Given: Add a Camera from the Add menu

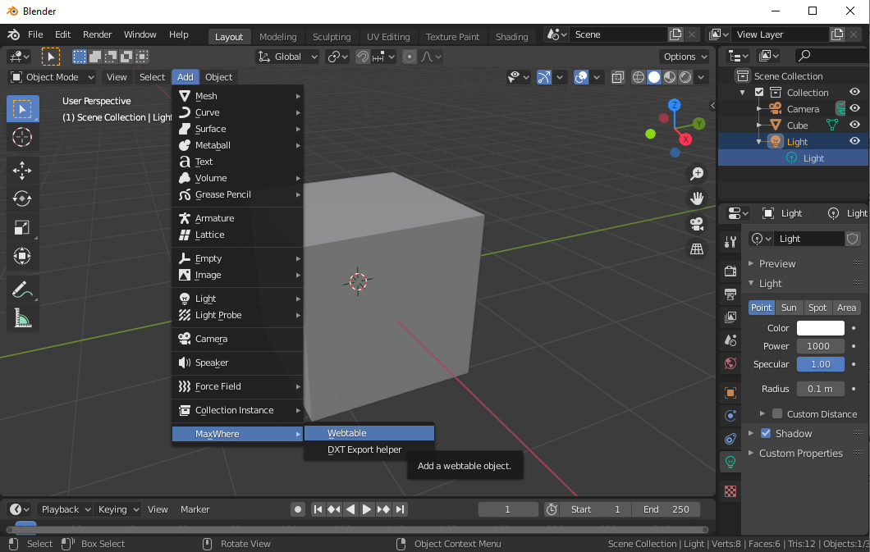Looking at the screenshot, I should click(x=237, y=339).
